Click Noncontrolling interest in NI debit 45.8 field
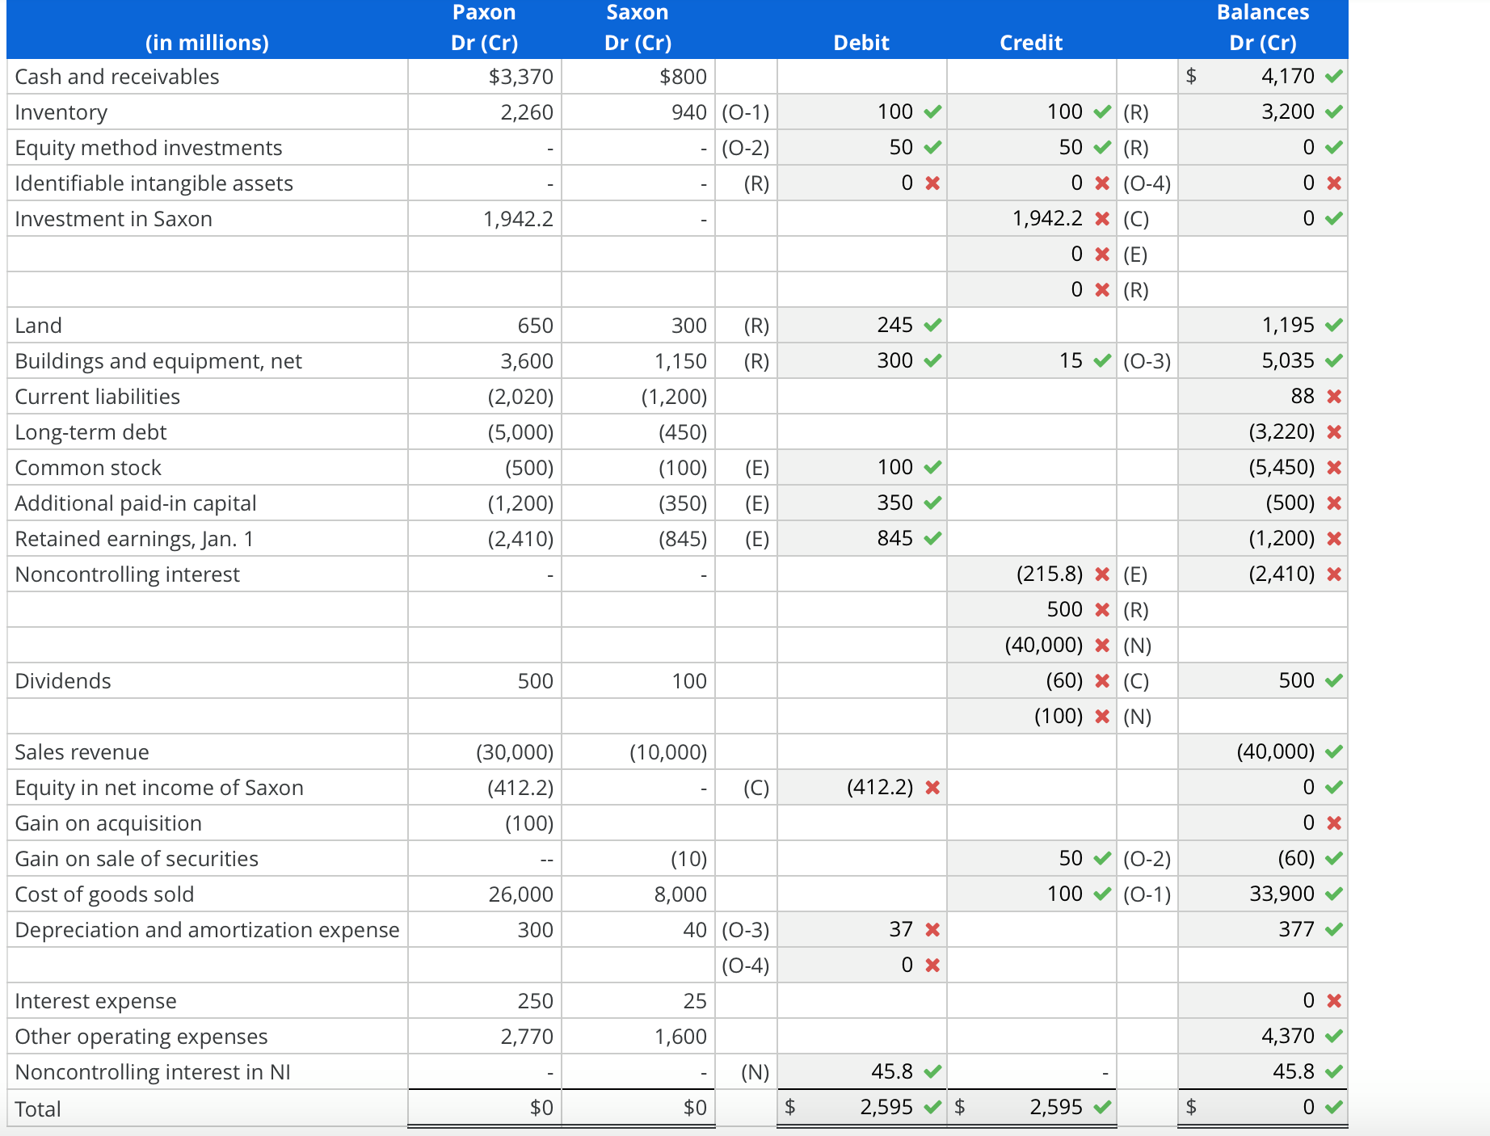Screen dimensions: 1490x1136 pos(861,1071)
